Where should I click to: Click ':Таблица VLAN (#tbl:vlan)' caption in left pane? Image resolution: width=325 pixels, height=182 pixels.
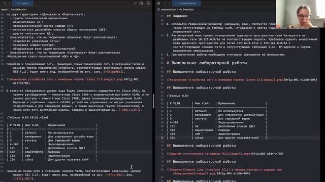pyautogui.click(x=27, y=117)
